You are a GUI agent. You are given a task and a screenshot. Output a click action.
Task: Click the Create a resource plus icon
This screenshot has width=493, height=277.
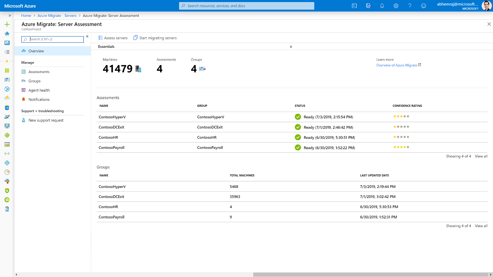[7, 24]
